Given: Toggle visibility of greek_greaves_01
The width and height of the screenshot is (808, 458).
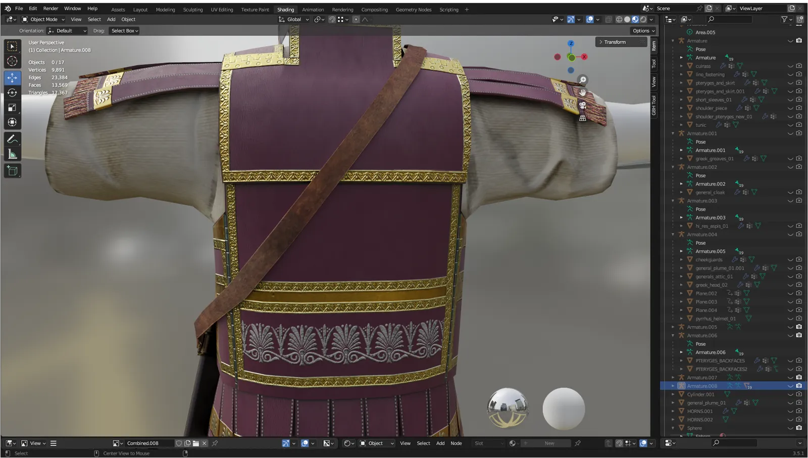Looking at the screenshot, I should coord(790,159).
